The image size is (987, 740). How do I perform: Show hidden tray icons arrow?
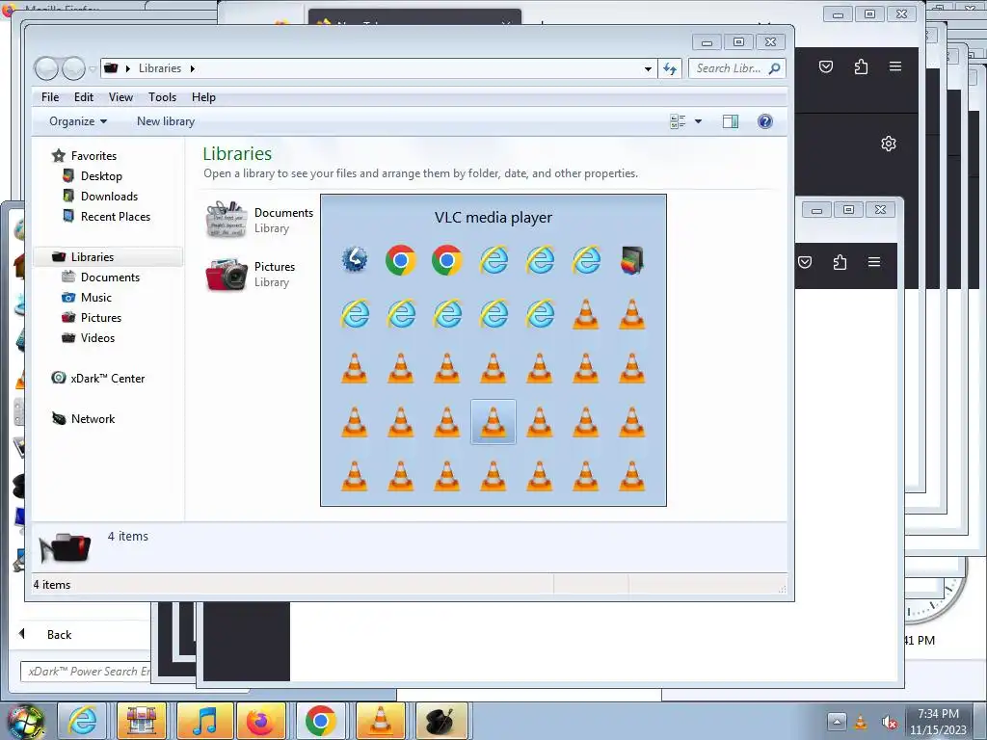pyautogui.click(x=837, y=722)
